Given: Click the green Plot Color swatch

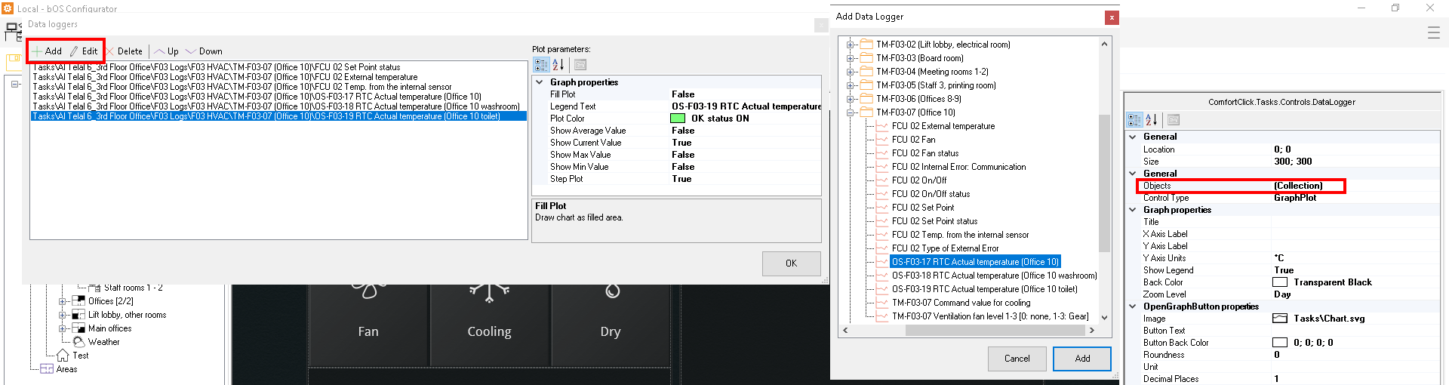Looking at the screenshot, I should tap(678, 119).
